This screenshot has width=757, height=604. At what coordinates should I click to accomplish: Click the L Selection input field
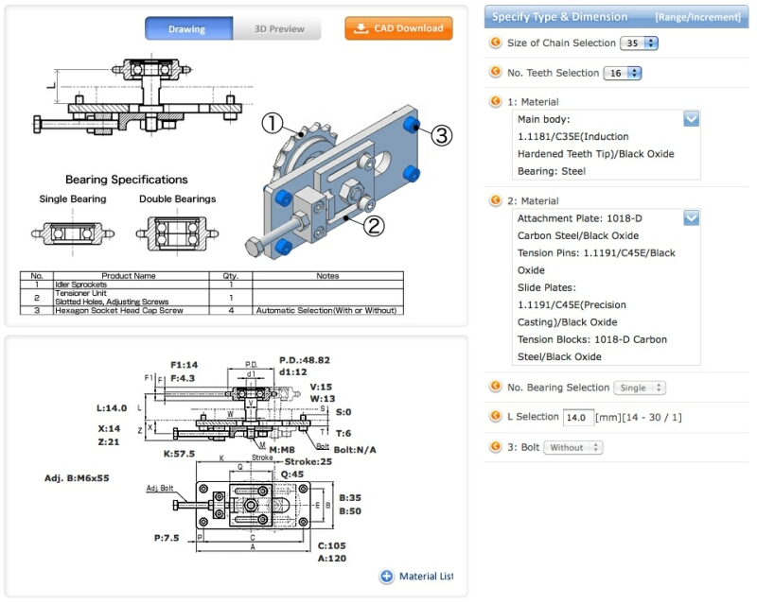(578, 417)
